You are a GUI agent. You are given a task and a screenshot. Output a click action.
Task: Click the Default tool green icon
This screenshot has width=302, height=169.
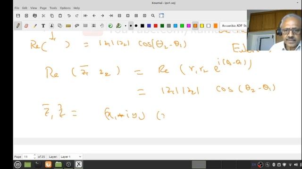point(110,26)
